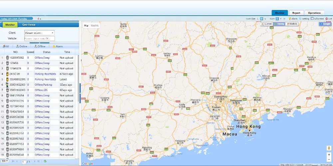
Task: Open the Client 'Please select' dropdown
Action: coord(40,33)
